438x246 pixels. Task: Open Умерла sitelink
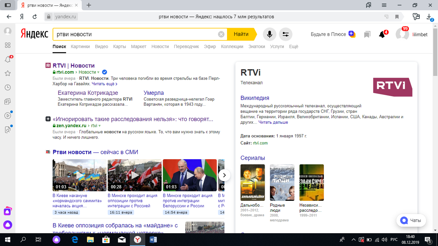[x=154, y=93]
